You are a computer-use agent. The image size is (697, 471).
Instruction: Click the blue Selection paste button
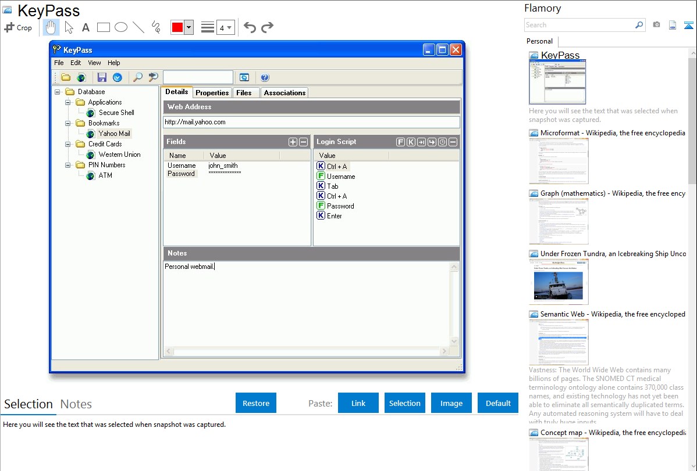[405, 403]
